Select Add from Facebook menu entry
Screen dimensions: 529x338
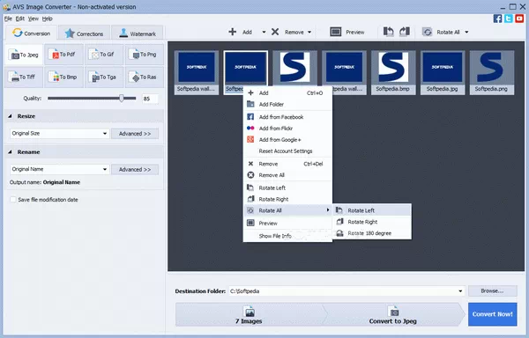pyautogui.click(x=287, y=117)
